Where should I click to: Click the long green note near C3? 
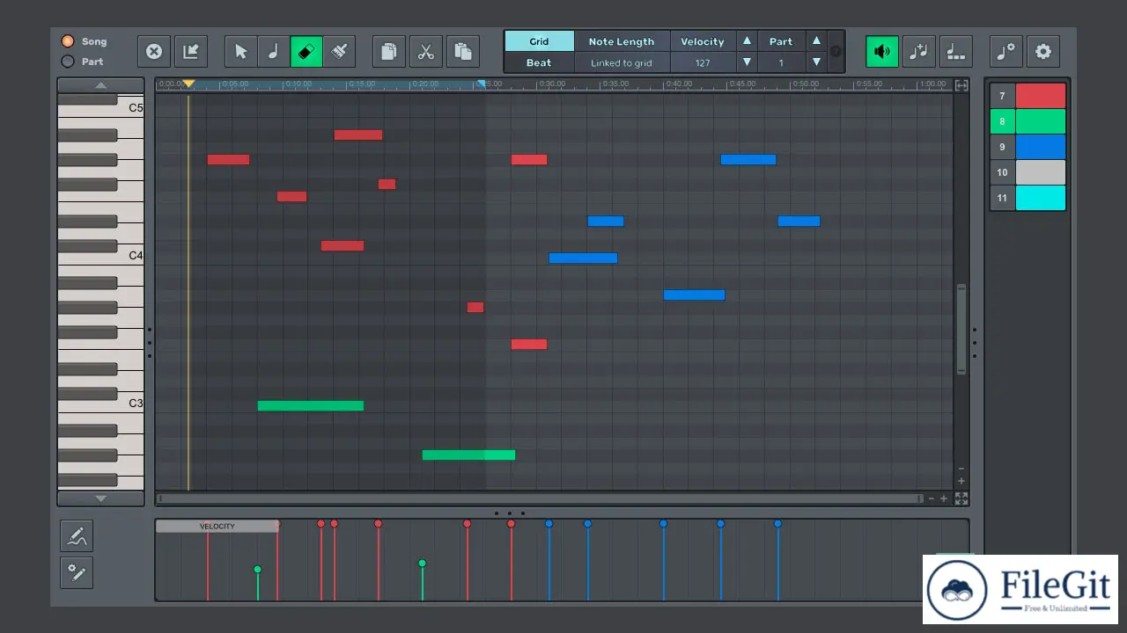pyautogui.click(x=311, y=406)
